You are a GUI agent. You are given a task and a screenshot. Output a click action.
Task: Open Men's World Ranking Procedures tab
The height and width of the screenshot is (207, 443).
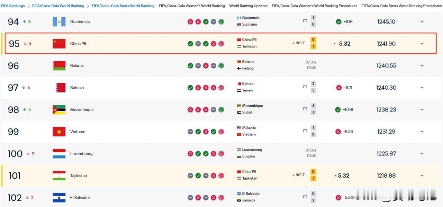tap(401, 6)
